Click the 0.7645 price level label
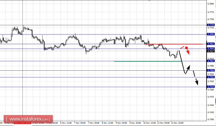Viewport: 216px width, 126px height. [211, 49]
